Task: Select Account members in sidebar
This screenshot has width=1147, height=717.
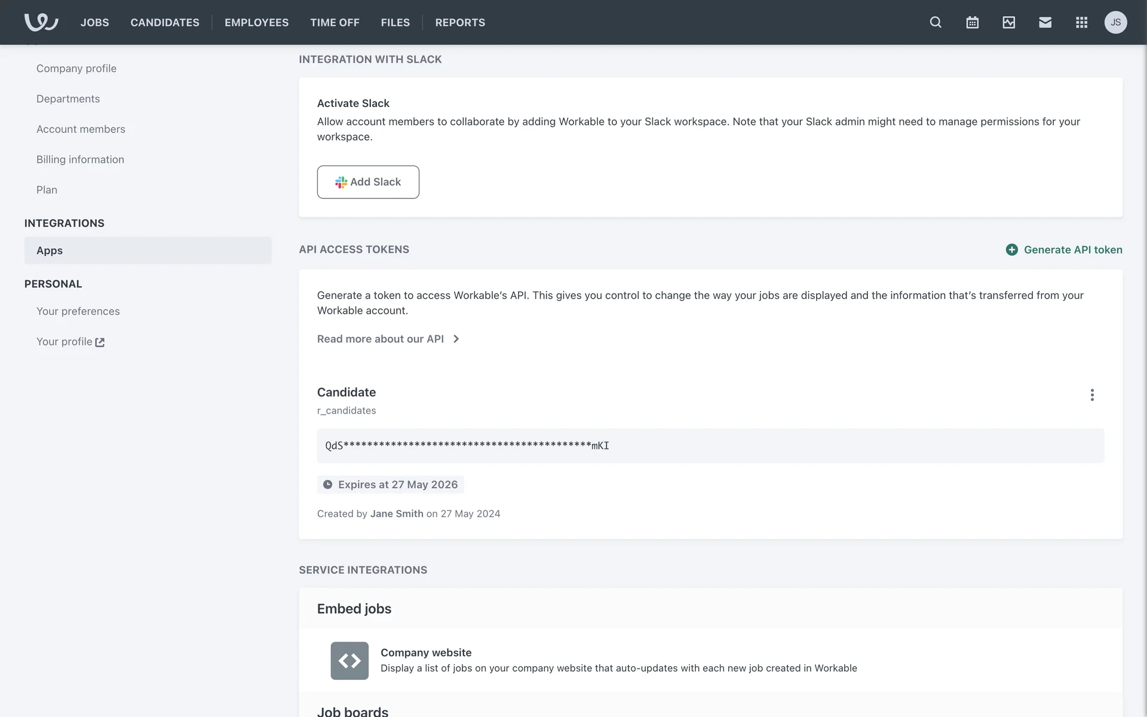Action: tap(81, 129)
